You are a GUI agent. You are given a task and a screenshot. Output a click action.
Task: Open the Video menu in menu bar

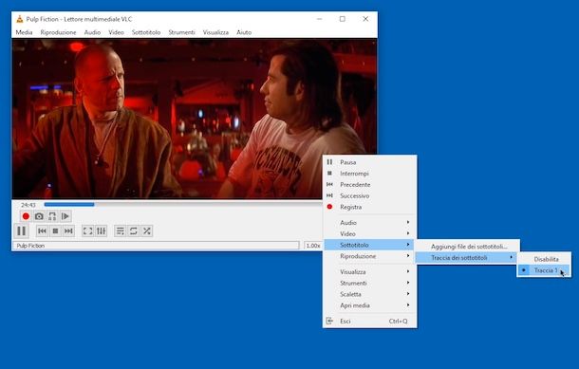(x=116, y=32)
